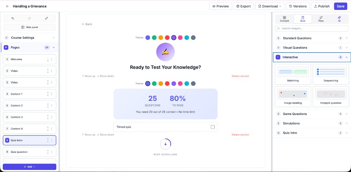Open the Add page dropdown button

[x=29, y=167]
